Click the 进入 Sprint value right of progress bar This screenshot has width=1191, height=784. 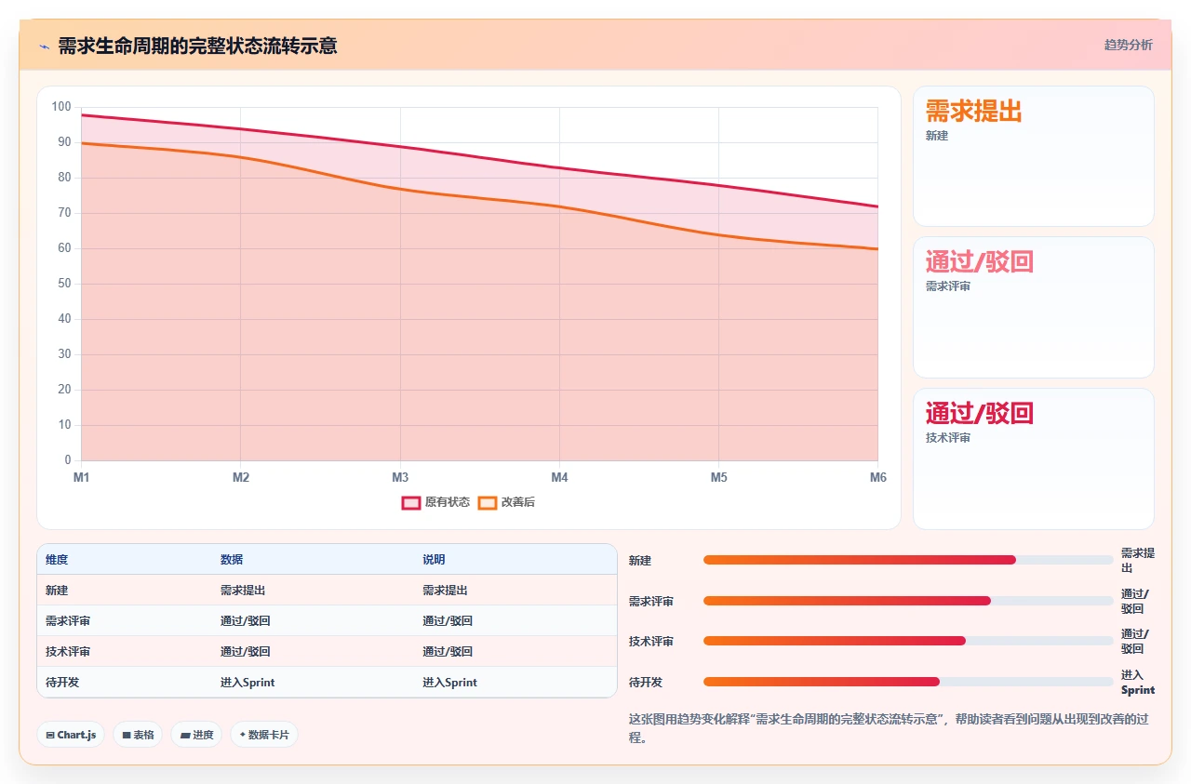1138,683
